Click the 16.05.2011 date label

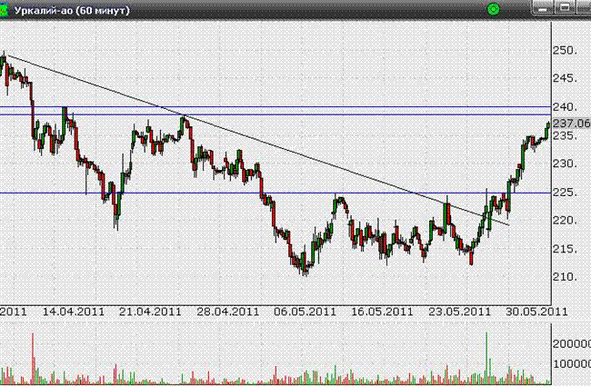point(382,312)
